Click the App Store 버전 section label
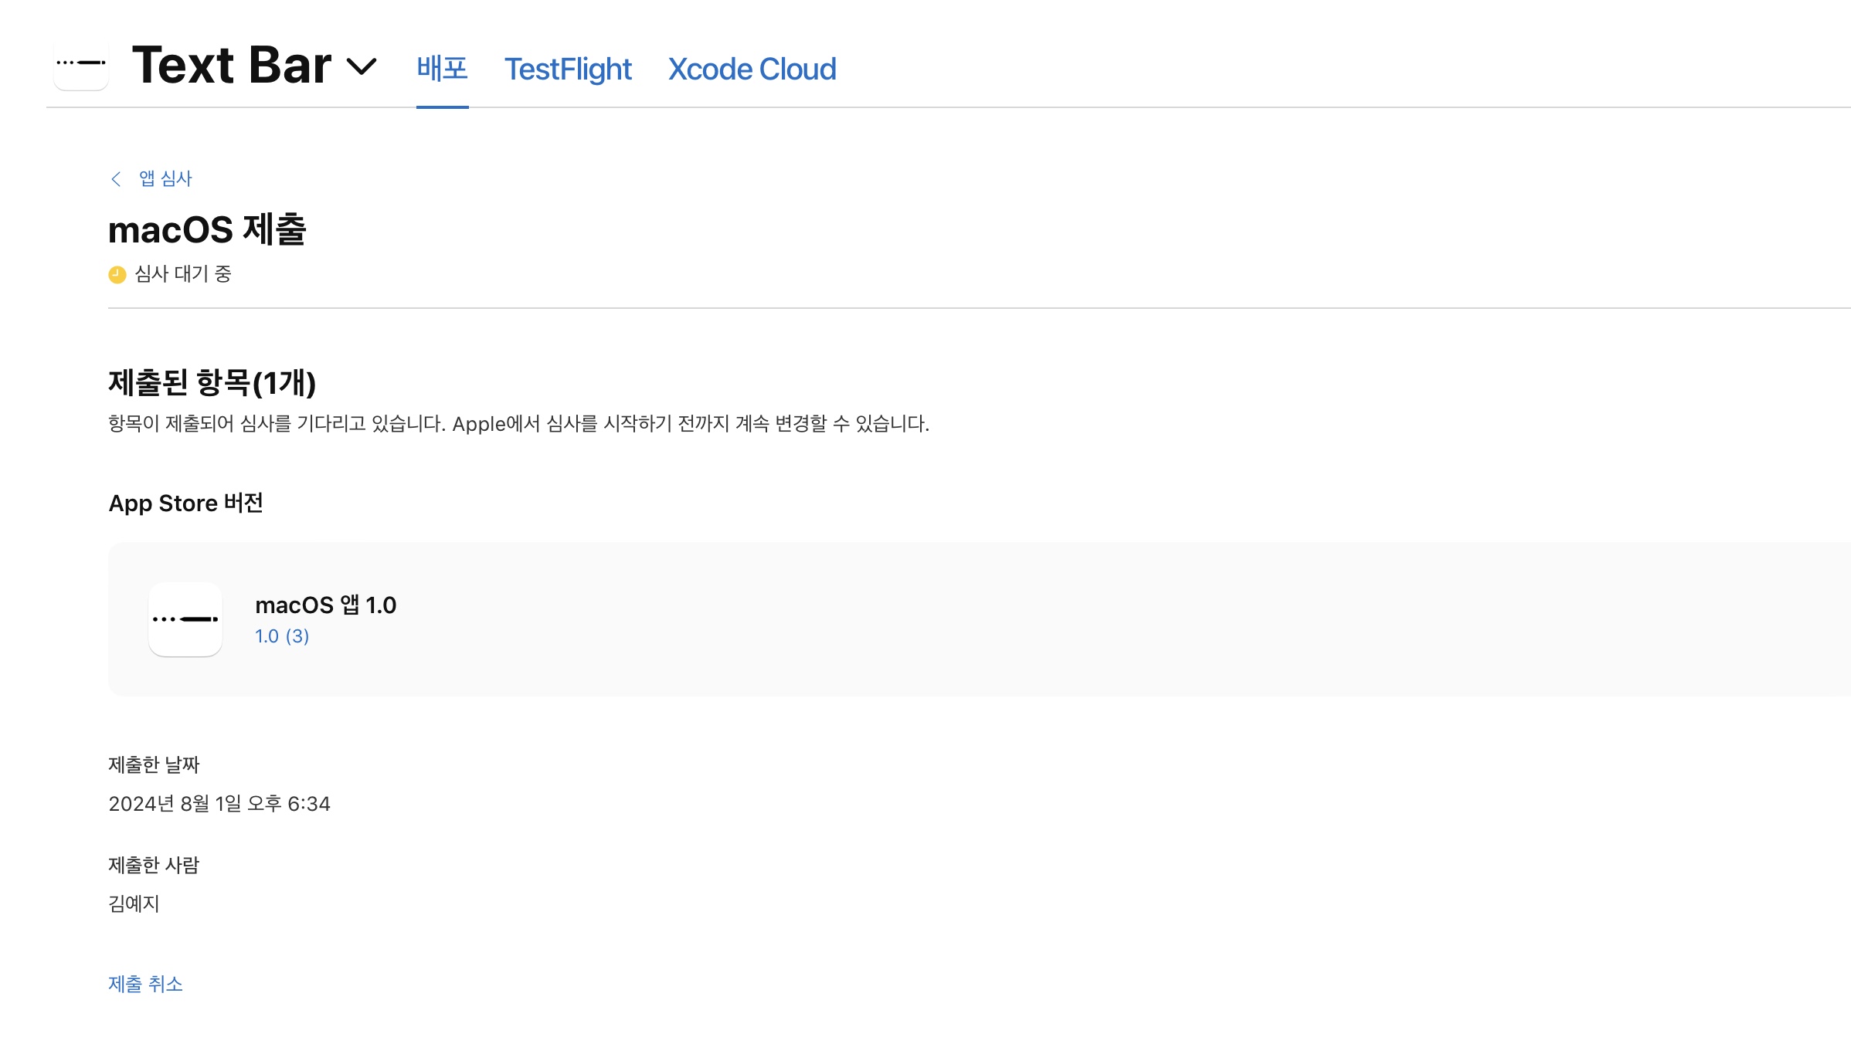1851x1044 pixels. (186, 503)
